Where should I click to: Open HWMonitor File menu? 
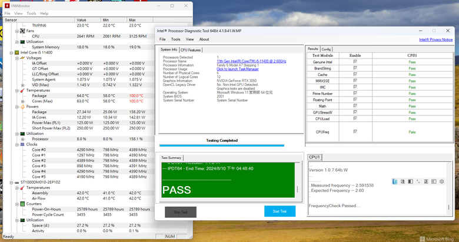[x=7, y=14]
